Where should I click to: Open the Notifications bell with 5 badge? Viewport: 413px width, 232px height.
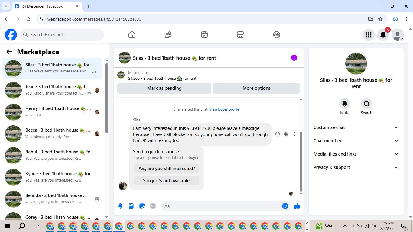383,35
